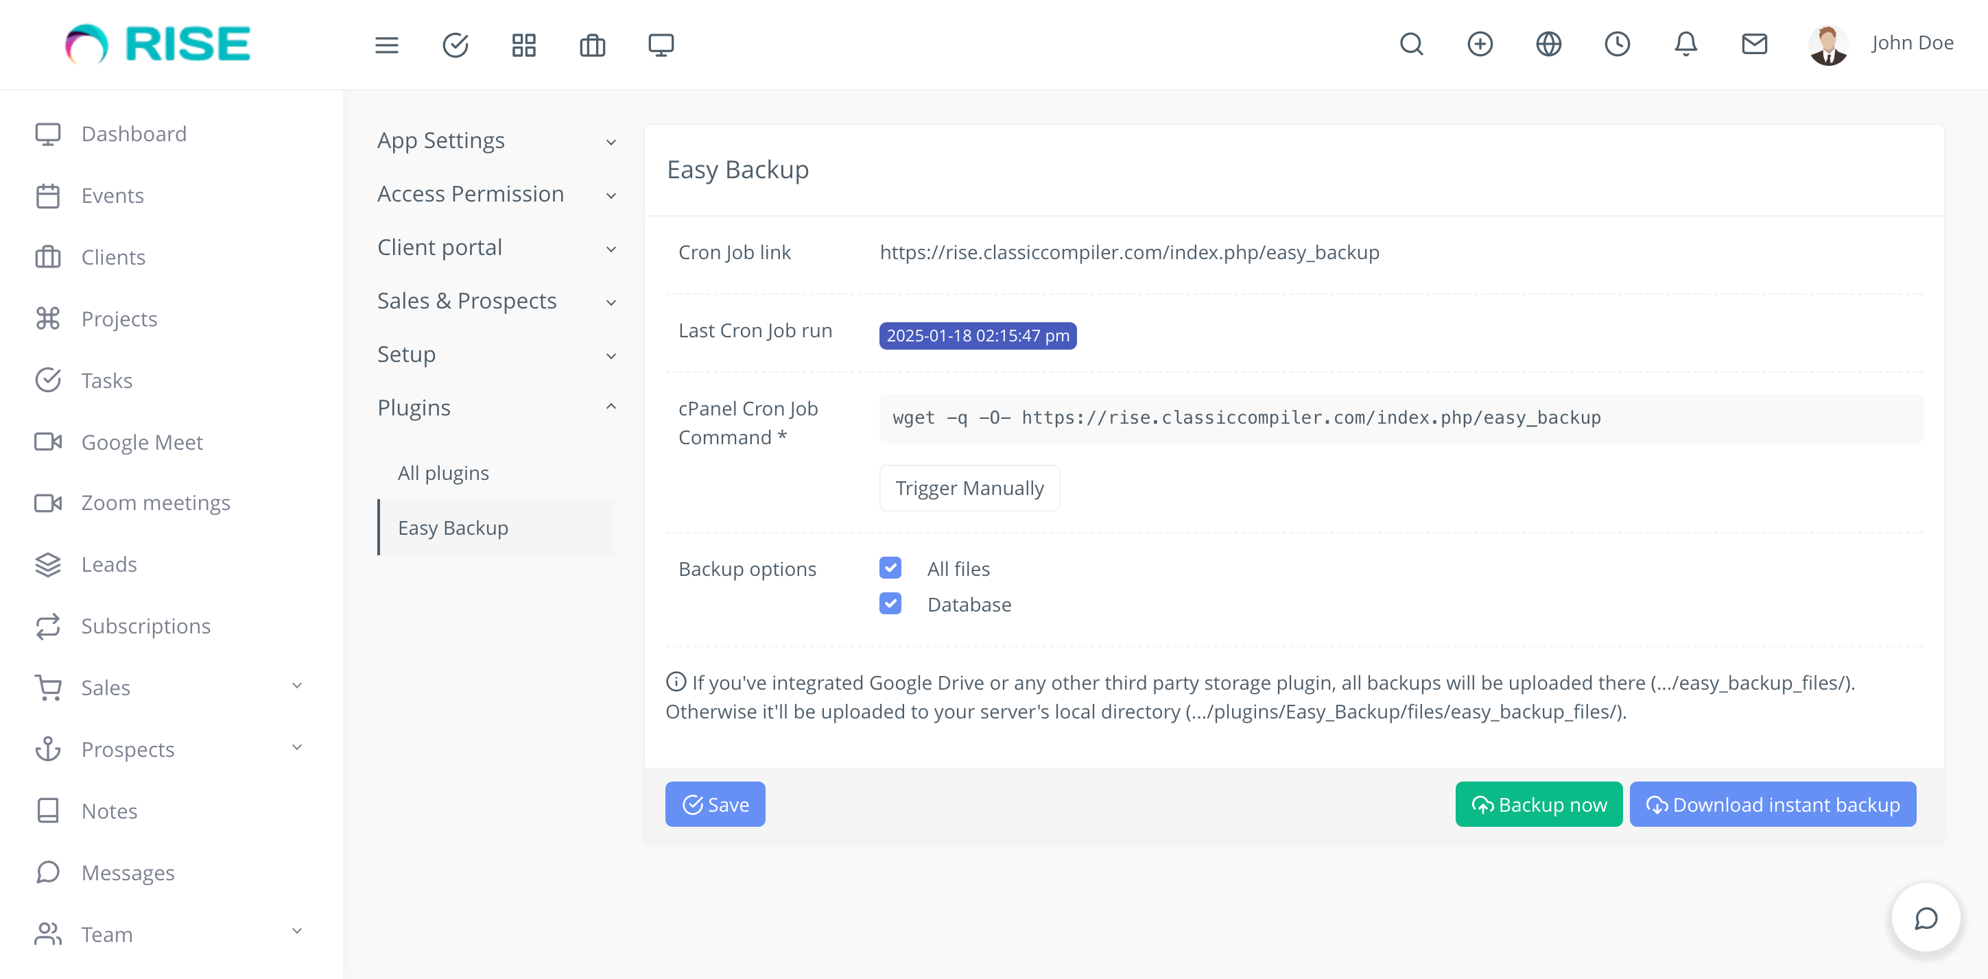
Task: Uncheck the Database backup option
Action: [890, 603]
